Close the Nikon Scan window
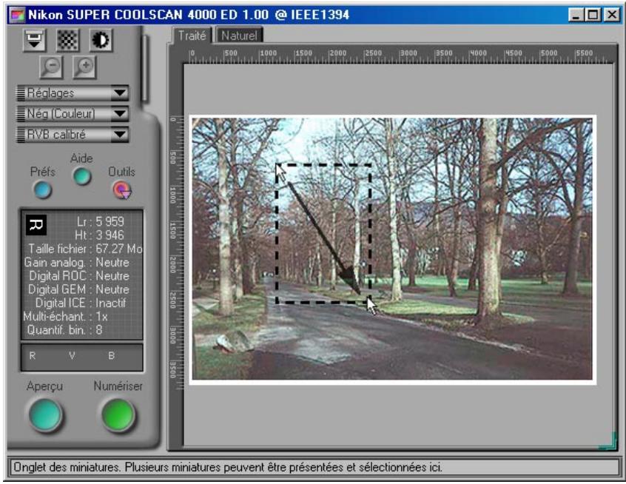This screenshot has width=626, height=484. point(610,16)
